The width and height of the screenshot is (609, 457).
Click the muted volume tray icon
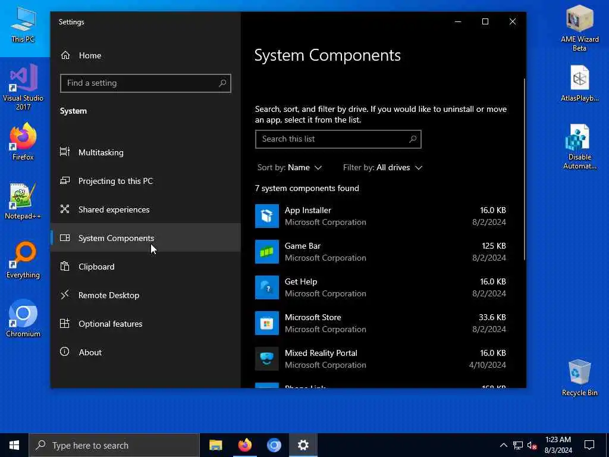pyautogui.click(x=532, y=445)
